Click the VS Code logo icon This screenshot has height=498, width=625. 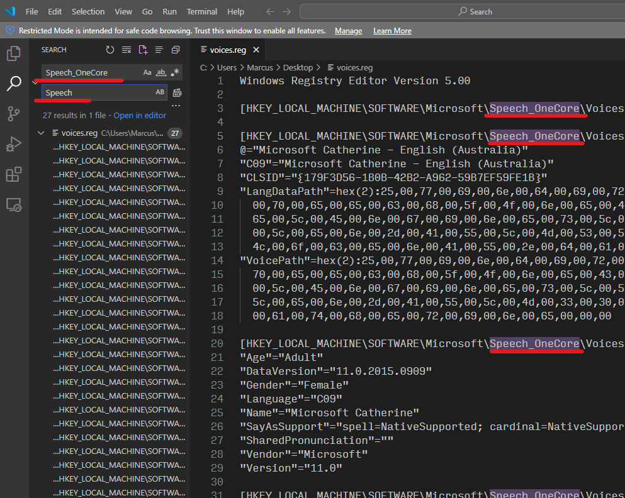tap(10, 11)
